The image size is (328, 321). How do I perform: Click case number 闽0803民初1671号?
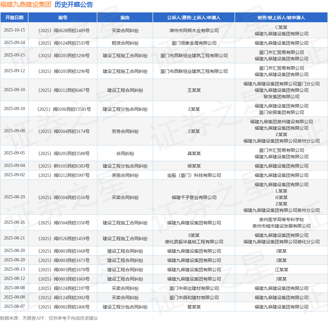[x=64, y=261]
